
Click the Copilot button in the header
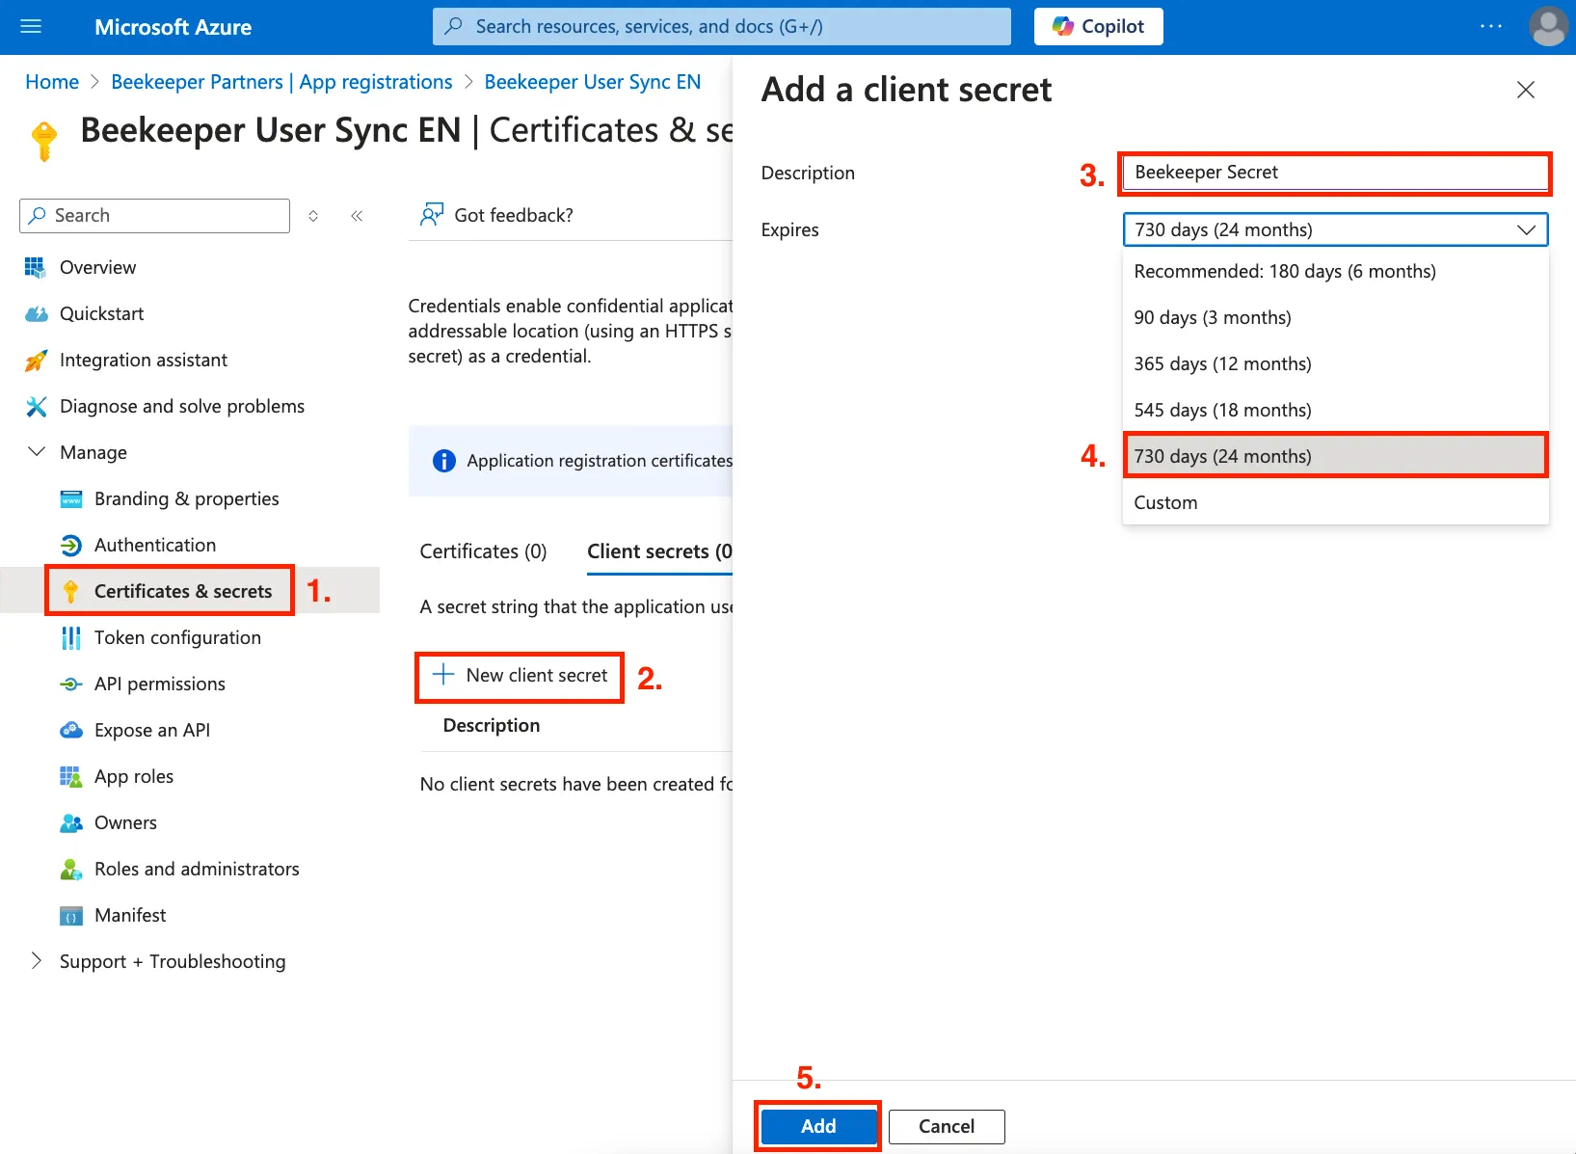tap(1098, 27)
